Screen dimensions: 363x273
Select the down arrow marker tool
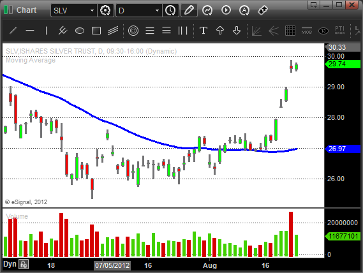pyautogui.click(x=237, y=31)
